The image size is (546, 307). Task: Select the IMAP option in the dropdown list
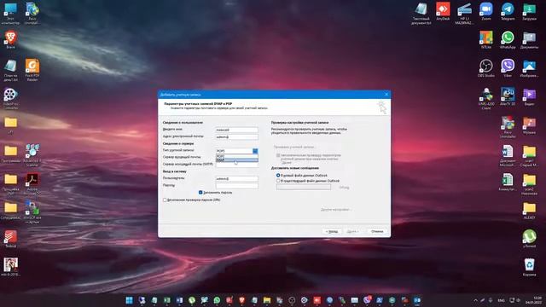pyautogui.click(x=237, y=159)
